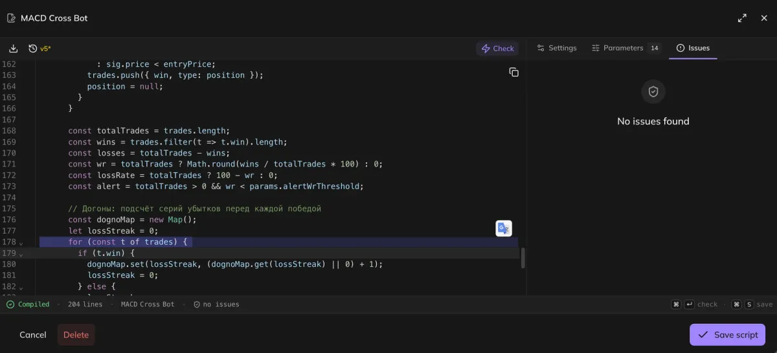Click line number 168 in gutter
Viewport: 777px width, 353px height.
9,131
